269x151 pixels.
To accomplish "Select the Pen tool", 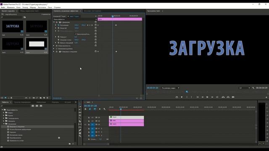I will tap(80, 130).
